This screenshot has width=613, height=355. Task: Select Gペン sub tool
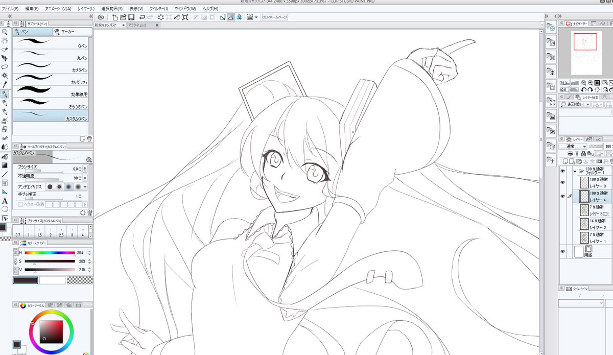click(x=51, y=43)
